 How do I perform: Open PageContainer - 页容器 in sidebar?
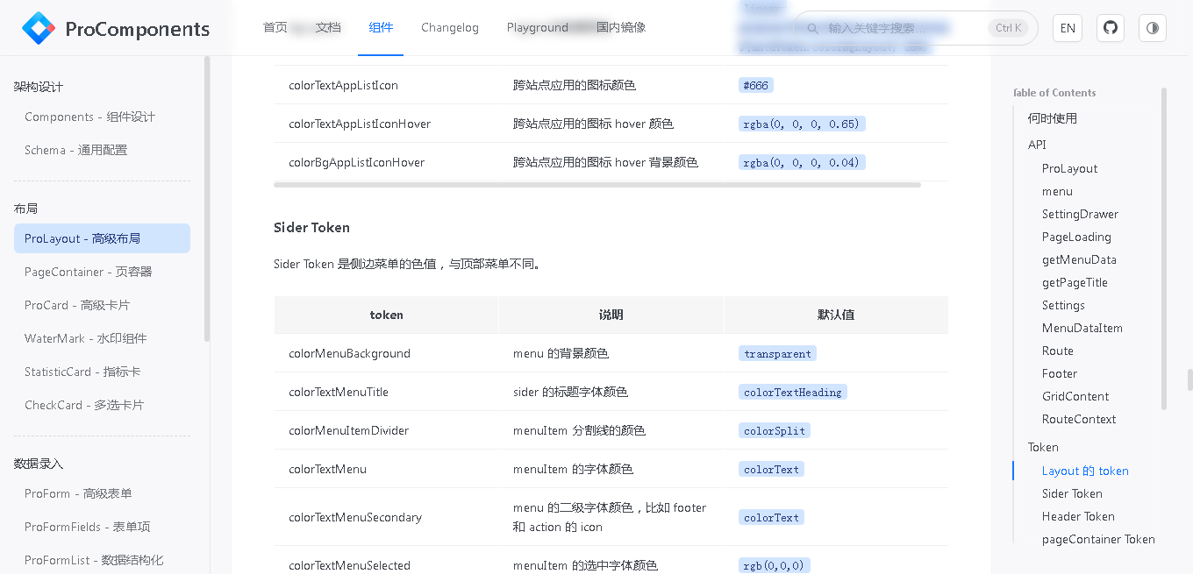(x=88, y=272)
